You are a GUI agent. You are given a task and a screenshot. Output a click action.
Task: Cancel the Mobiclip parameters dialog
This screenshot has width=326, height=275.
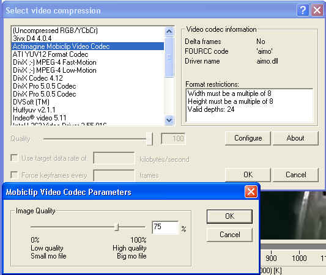tap(229, 235)
